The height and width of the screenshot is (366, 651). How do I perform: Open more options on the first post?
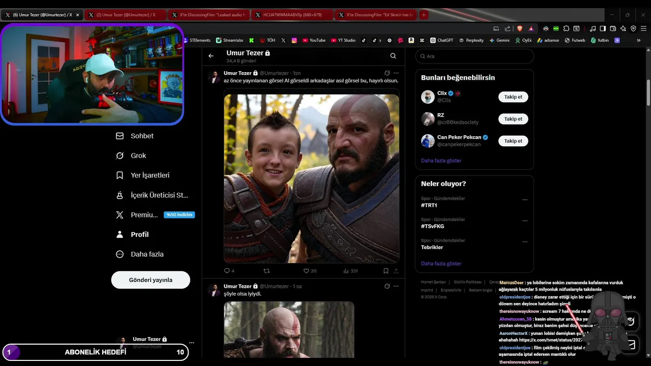396,73
